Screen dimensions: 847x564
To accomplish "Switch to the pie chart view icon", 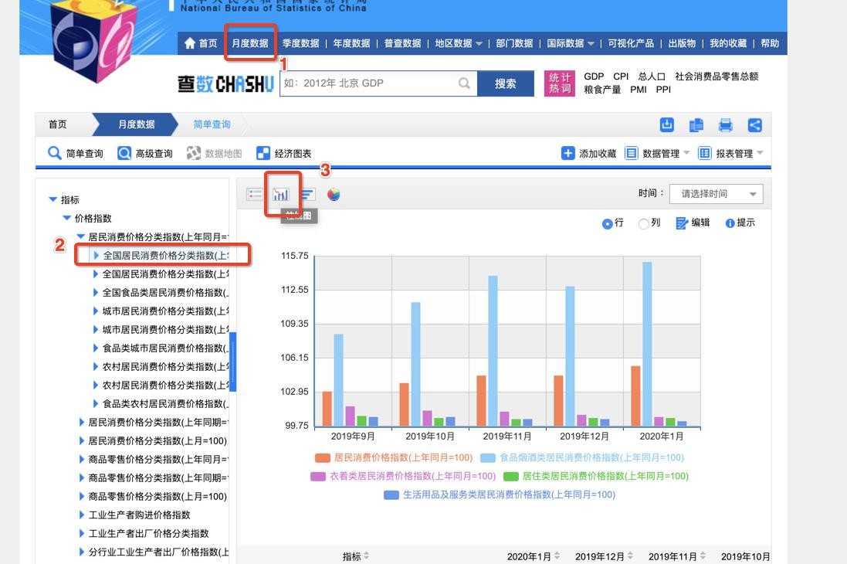I will (x=334, y=195).
